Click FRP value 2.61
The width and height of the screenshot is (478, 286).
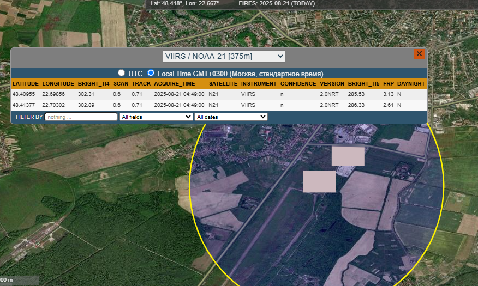[x=389, y=105]
